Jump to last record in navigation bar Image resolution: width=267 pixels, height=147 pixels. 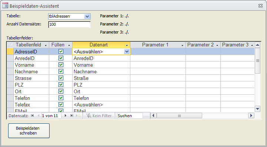tap(72, 116)
